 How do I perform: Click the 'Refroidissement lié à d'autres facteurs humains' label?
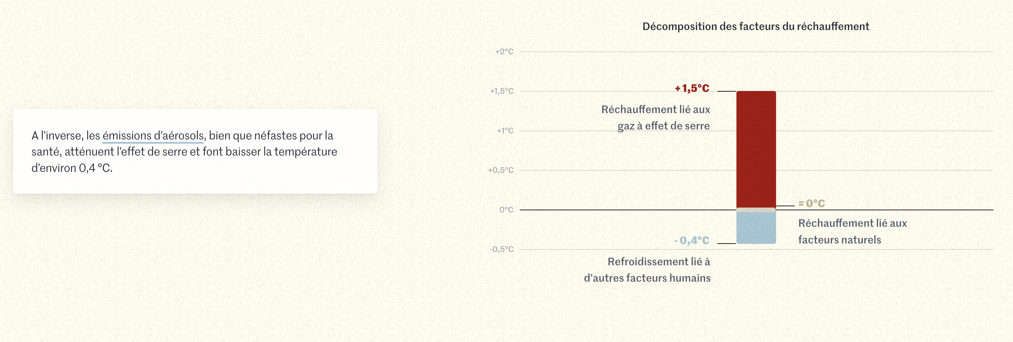coord(647,270)
